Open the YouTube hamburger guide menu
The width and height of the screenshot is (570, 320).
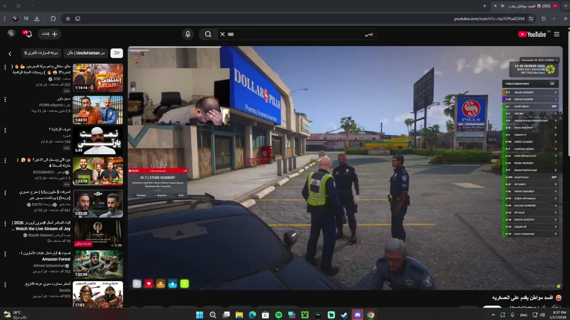pos(557,34)
